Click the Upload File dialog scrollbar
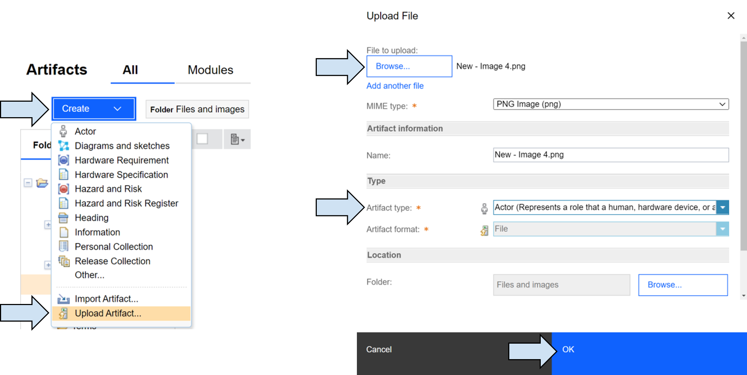Screen dimensions: 747x375 pos(743,146)
